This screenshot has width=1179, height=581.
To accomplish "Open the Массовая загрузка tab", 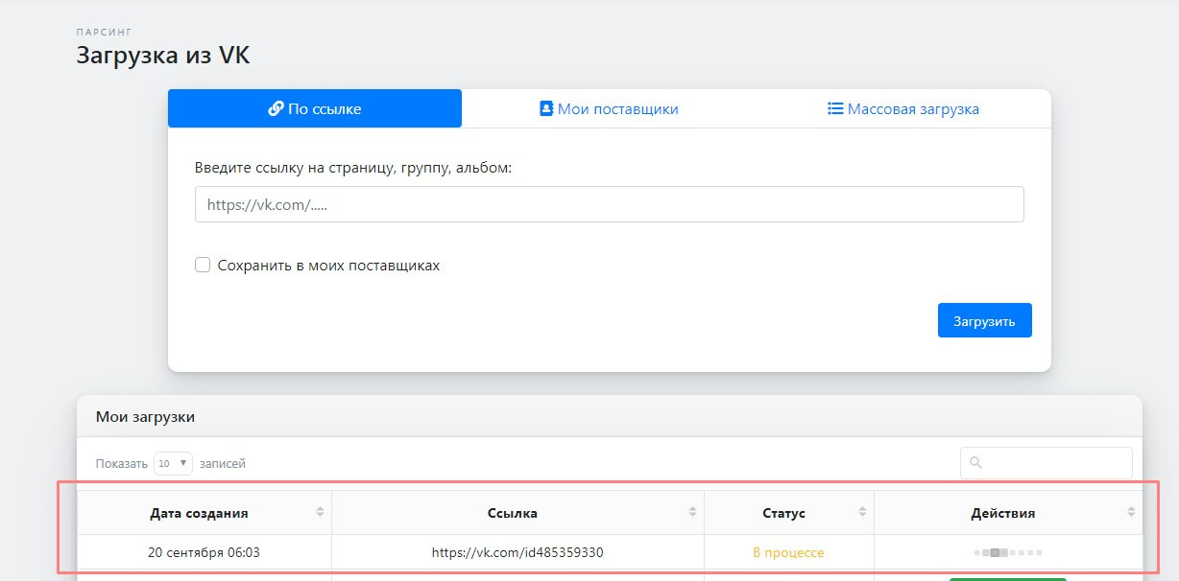I will [912, 109].
